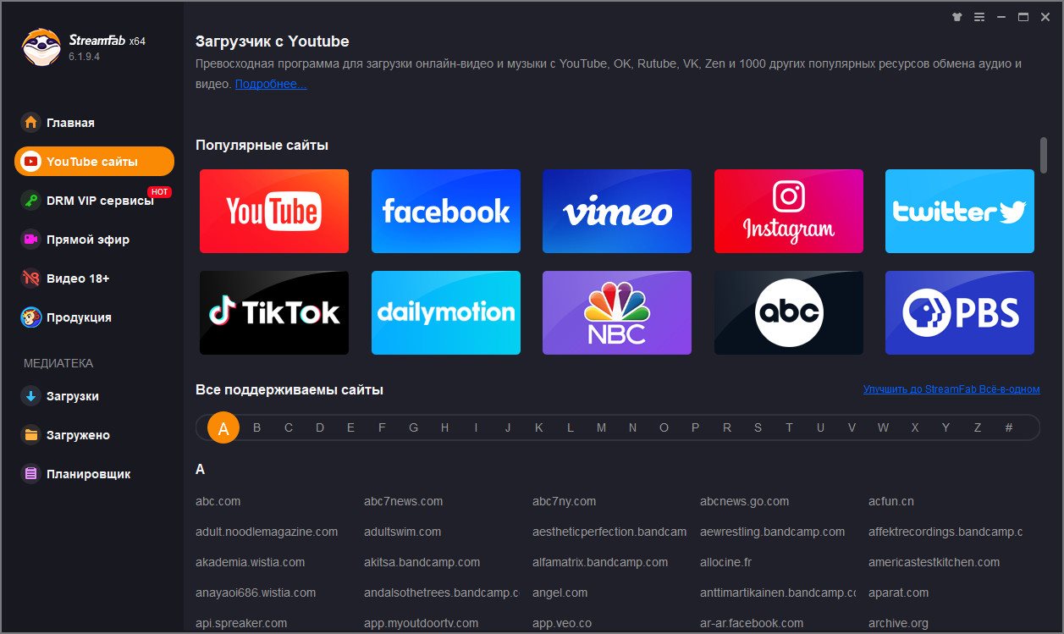Viewport: 1064px width, 634px height.
Task: Click Улучшить до StreamFab Всё-в-одном link
Action: [951, 389]
